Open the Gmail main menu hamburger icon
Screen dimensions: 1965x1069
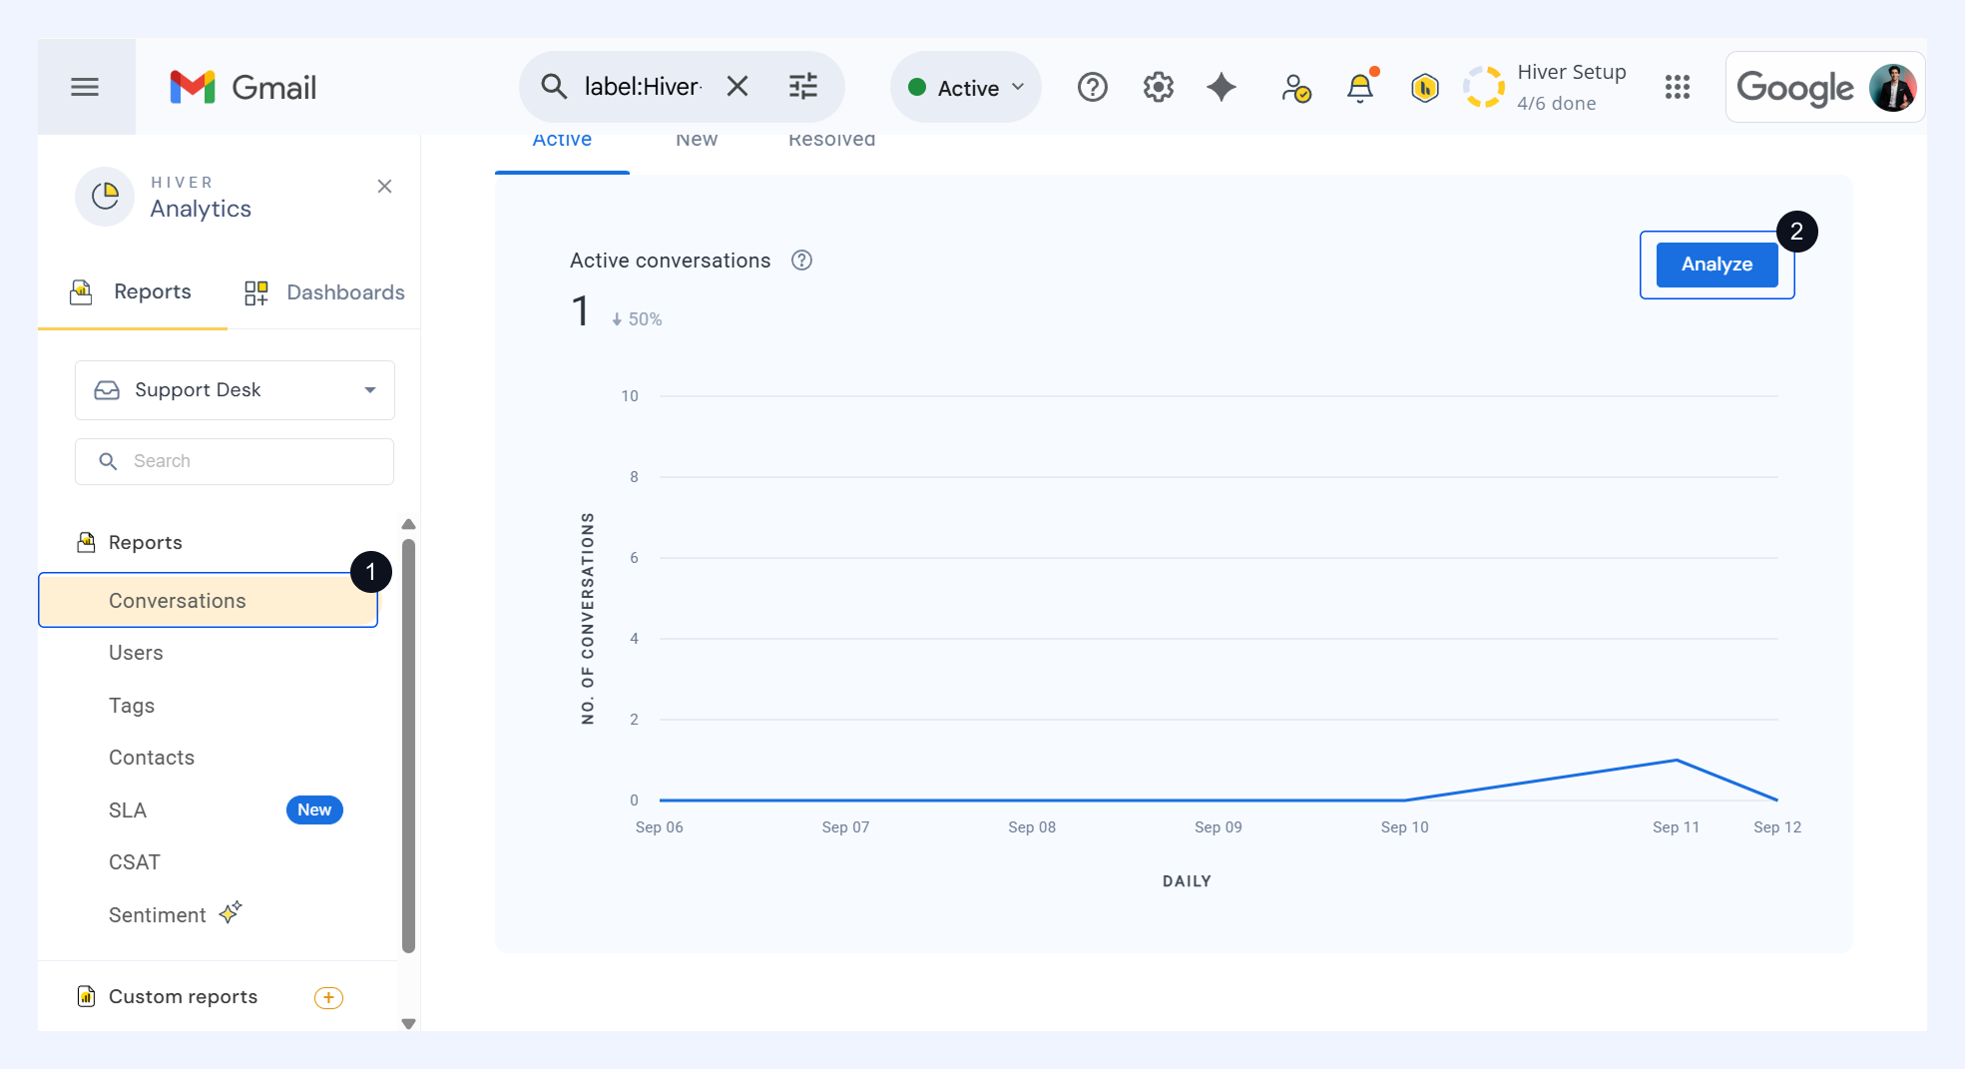[85, 87]
